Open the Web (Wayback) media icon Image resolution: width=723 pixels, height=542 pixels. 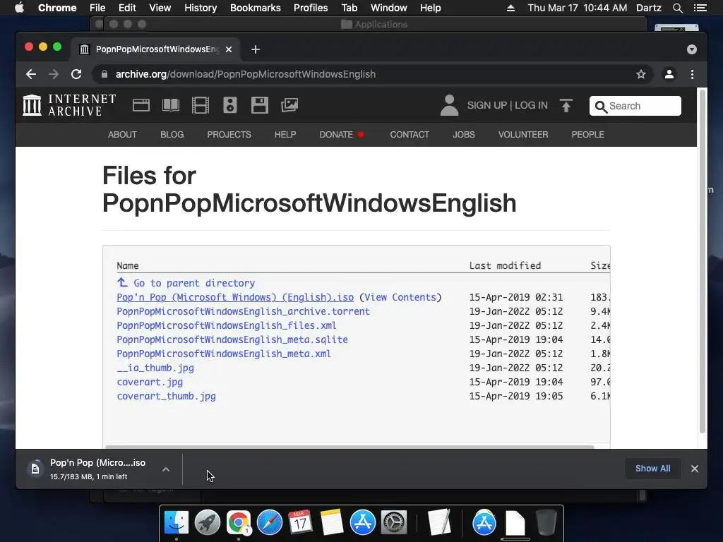click(141, 105)
